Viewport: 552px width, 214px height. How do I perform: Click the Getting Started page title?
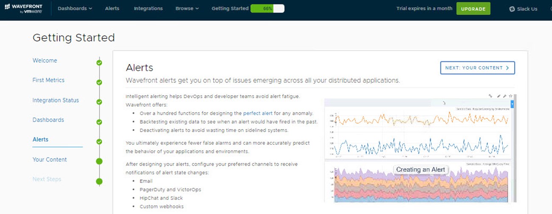tap(73, 38)
